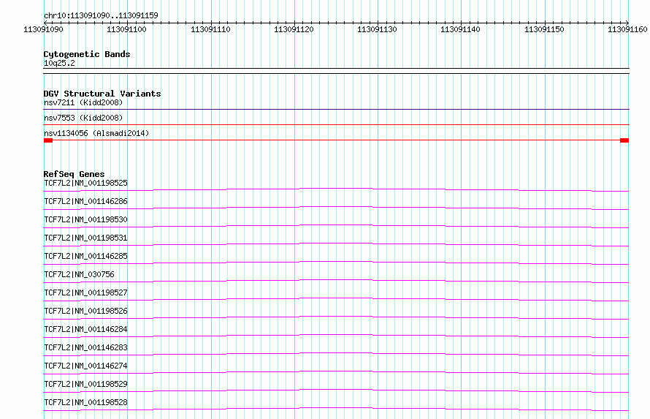Click the RefSeq Genes track title

coord(74,174)
